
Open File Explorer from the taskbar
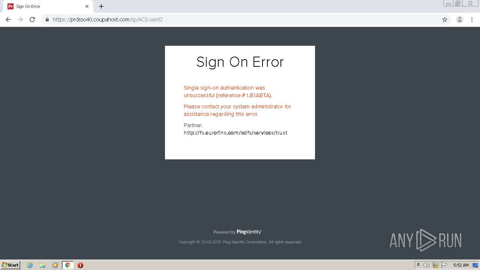42,265
